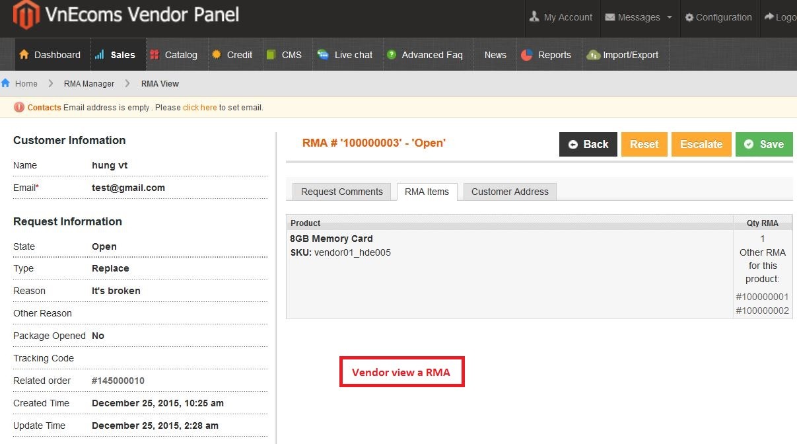Click the Contacts warning exclamation icon

click(18, 107)
